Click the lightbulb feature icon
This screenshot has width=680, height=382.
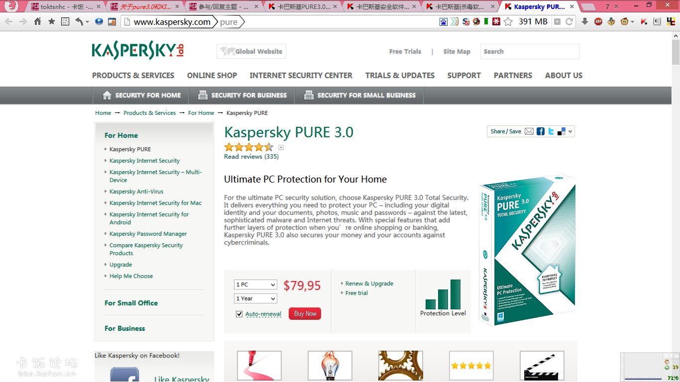tap(330, 366)
